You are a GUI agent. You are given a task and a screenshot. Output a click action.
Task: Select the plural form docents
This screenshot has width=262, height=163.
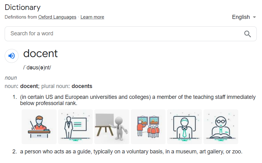point(82,86)
